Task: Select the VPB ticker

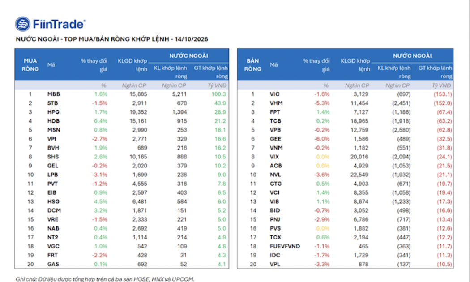Action: coord(275,130)
